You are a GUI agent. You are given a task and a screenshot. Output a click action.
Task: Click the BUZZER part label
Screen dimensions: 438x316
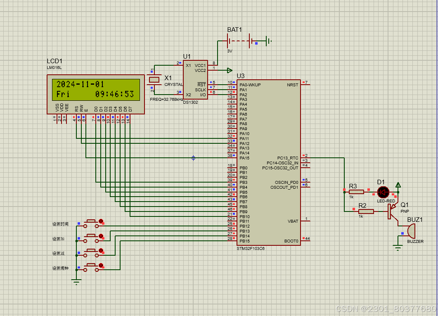click(x=415, y=241)
